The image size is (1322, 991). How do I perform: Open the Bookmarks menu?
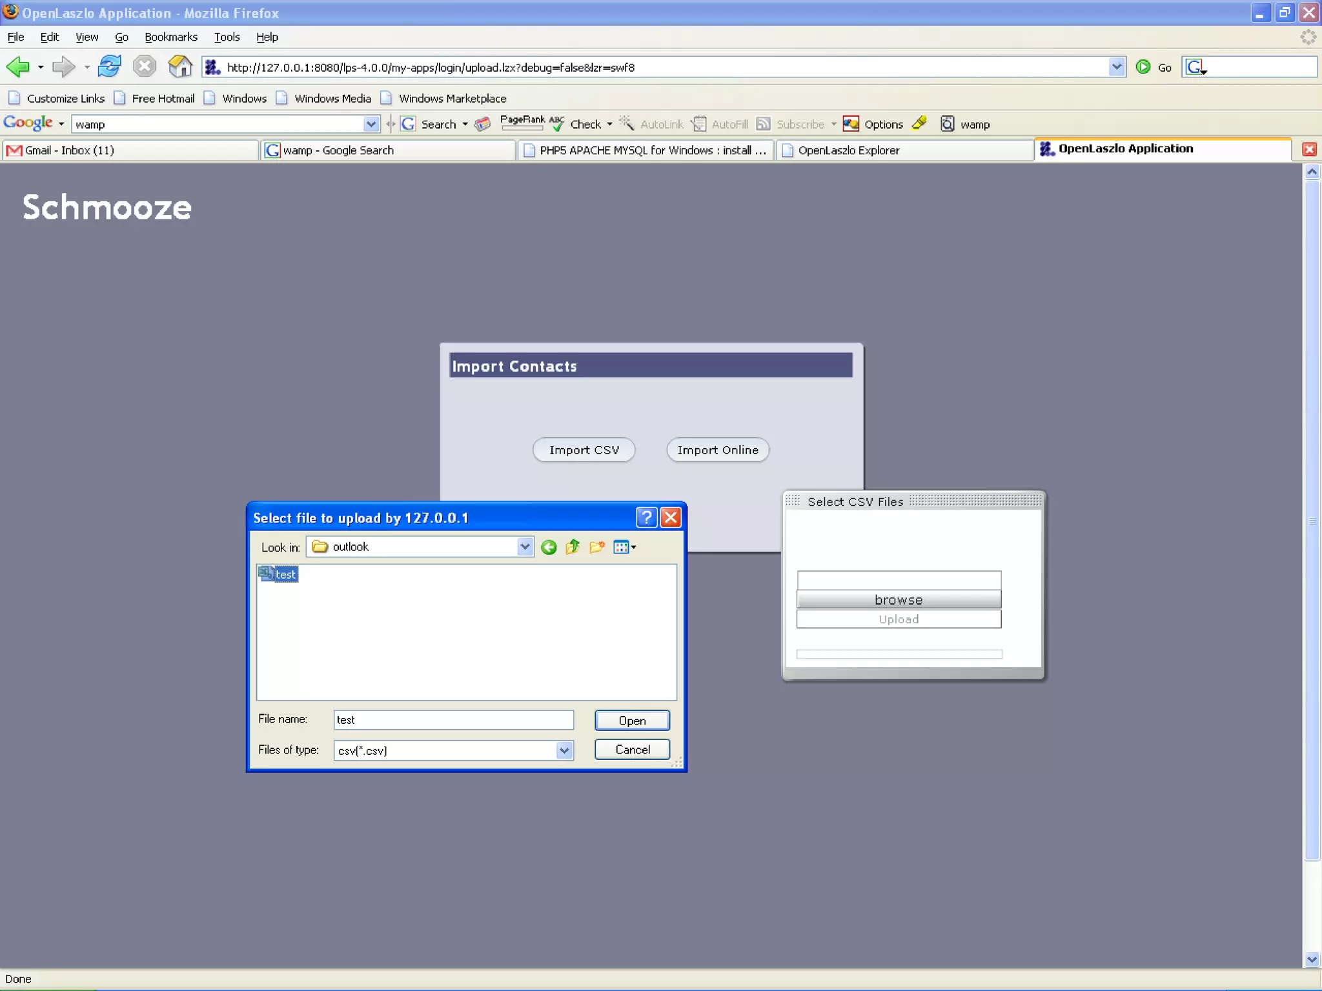pyautogui.click(x=171, y=37)
